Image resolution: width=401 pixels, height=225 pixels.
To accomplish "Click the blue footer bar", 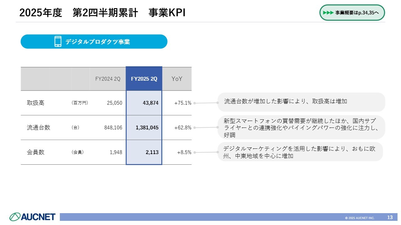I will pos(200,217).
